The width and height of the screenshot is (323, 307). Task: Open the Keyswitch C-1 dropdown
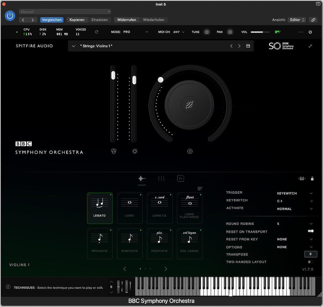point(295,201)
